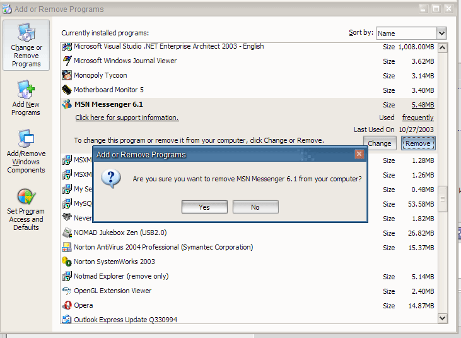Viewport: 461px width, 338px height.
Task: Click the Opera program icon
Action: (x=67, y=306)
